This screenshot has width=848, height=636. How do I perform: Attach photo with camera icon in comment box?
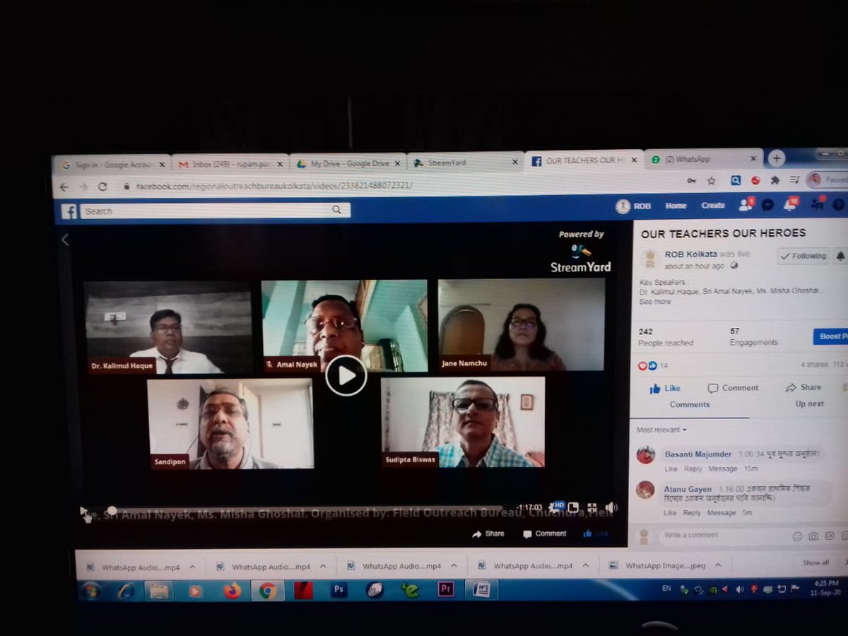coord(813,536)
